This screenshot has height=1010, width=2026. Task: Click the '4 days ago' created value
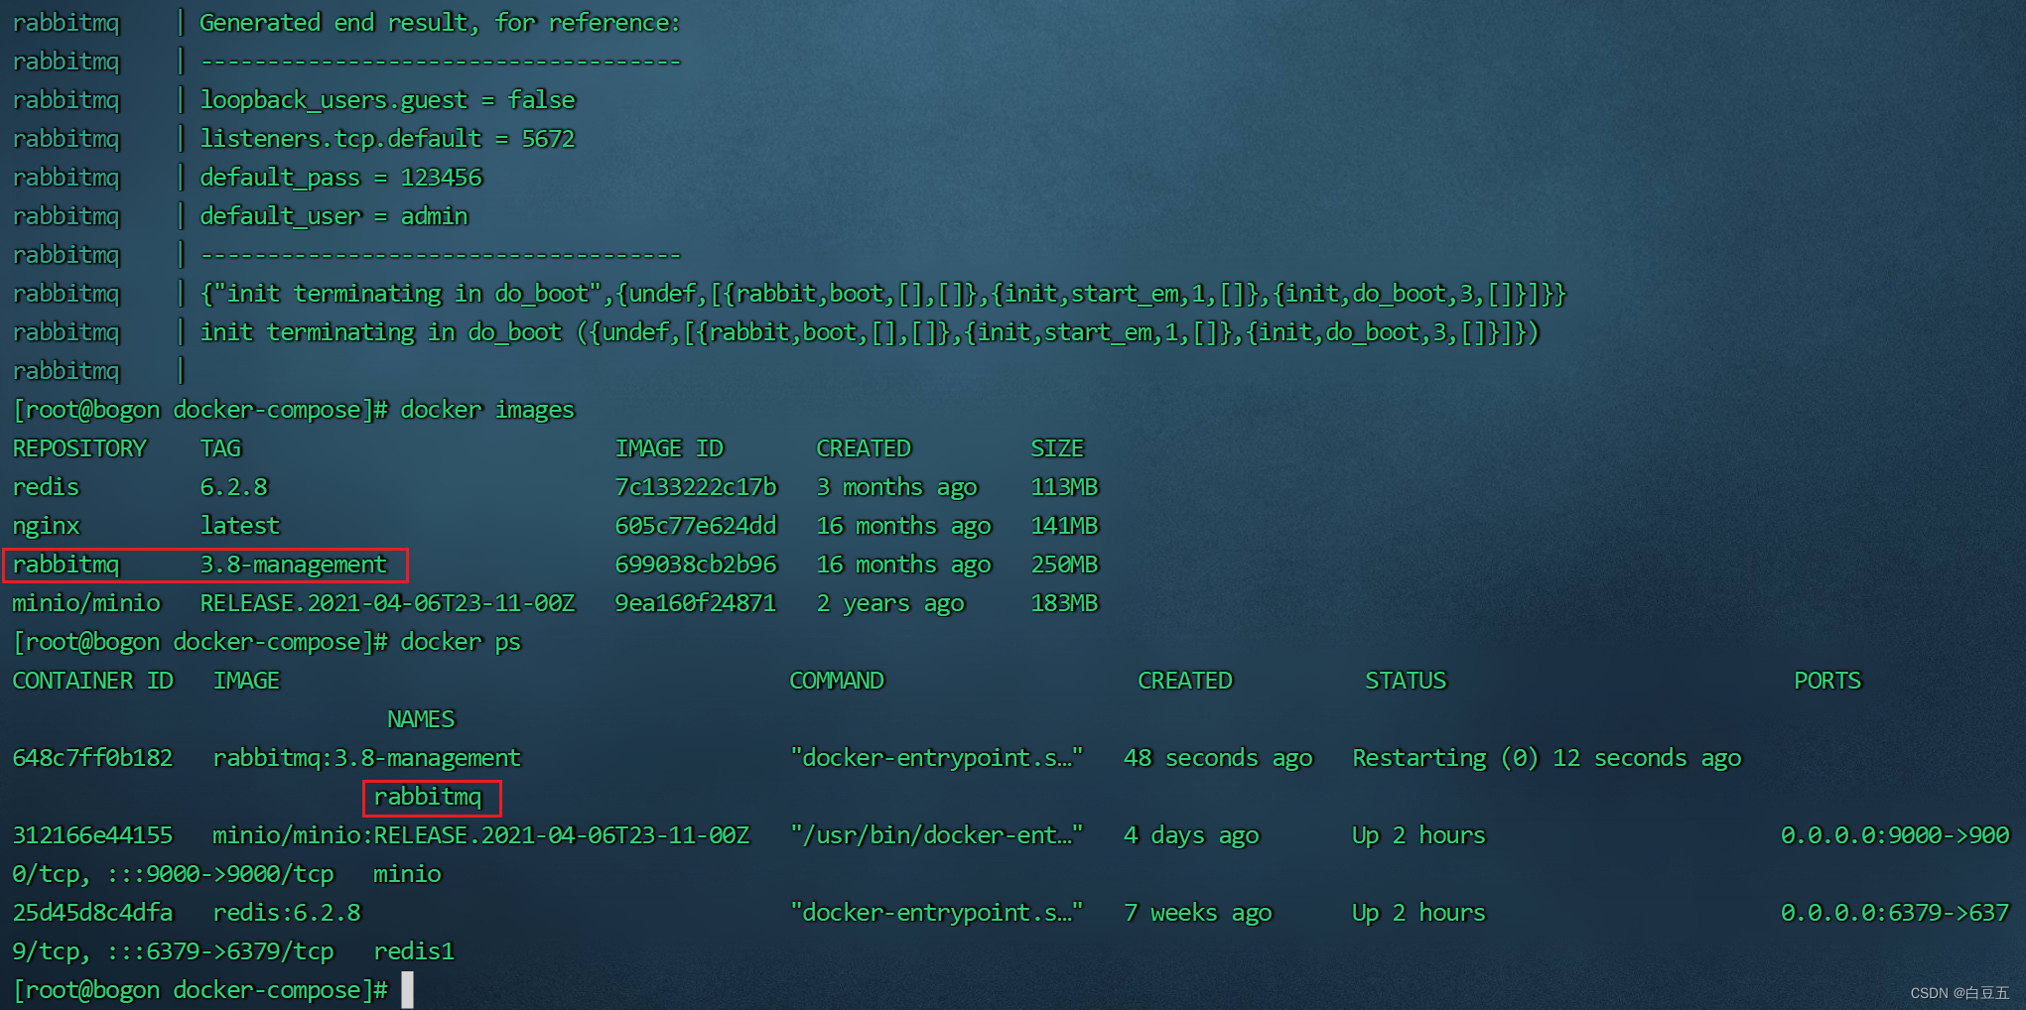(1191, 835)
